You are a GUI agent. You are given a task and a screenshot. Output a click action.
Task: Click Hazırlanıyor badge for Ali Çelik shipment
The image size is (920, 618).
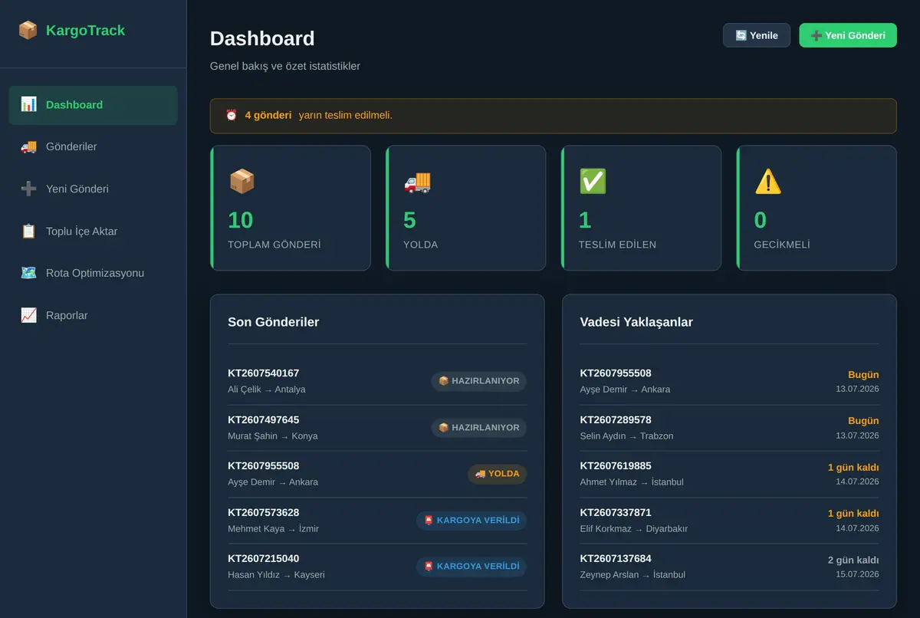479,381
